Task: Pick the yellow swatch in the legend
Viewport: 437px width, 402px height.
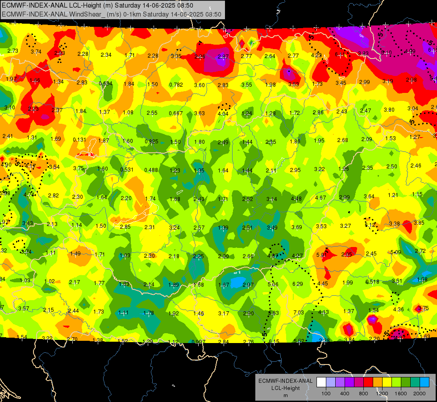Action: (x=387, y=382)
